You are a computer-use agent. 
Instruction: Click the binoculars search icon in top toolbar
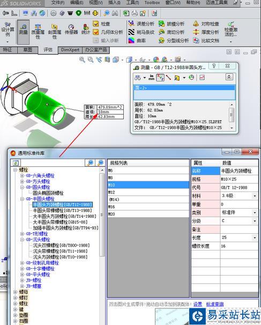[x=115, y=13]
